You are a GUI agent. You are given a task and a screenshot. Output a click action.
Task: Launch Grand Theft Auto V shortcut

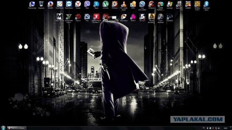click(x=69, y=18)
